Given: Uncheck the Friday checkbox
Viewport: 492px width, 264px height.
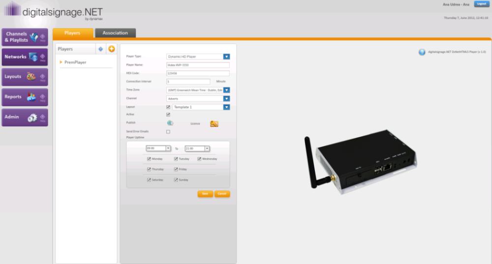Looking at the screenshot, I should tap(176, 169).
